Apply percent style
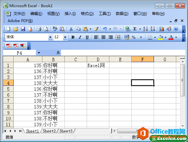188x142 pixels. [133, 37]
